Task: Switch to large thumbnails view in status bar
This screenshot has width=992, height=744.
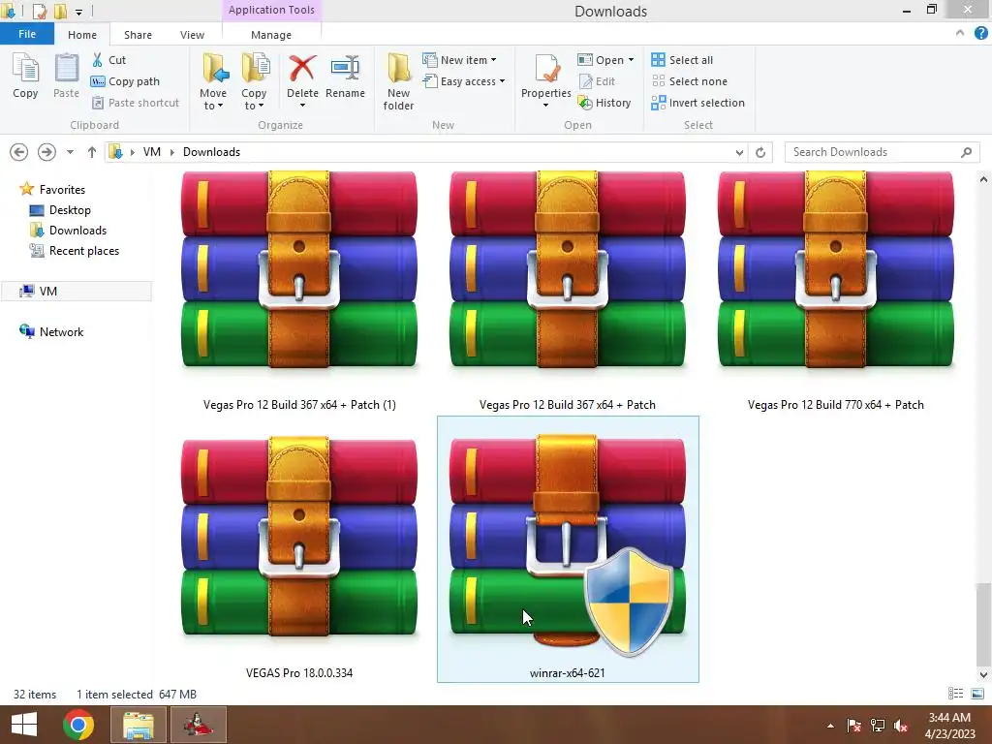Action: tap(976, 694)
